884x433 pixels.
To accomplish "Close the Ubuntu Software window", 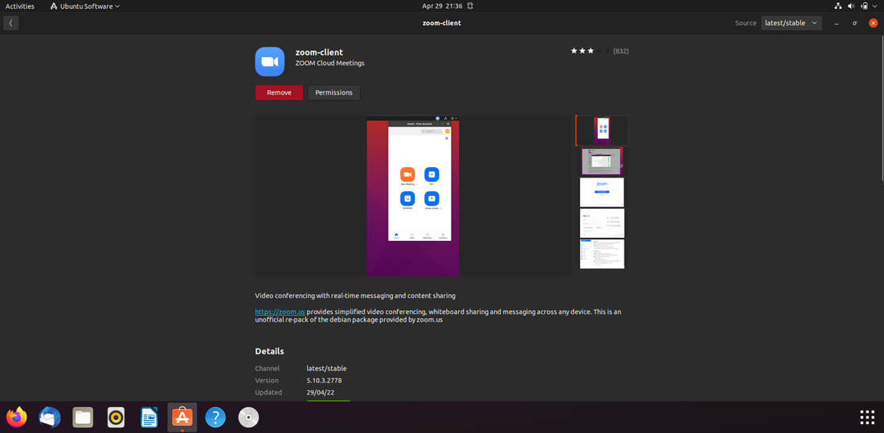I will pos(874,23).
